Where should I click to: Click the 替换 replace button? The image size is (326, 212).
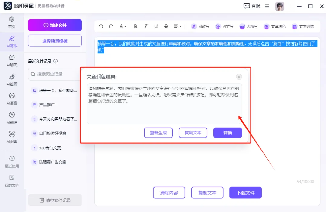pos(228,133)
